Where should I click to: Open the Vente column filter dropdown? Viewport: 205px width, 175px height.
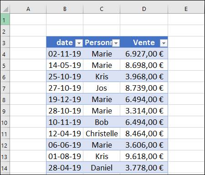[164, 43]
